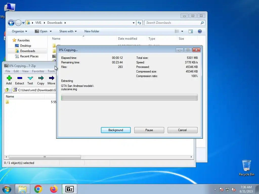Open Action Center flag in system tray
Image resolution: width=259 pixels, height=194 pixels.
coord(221,189)
